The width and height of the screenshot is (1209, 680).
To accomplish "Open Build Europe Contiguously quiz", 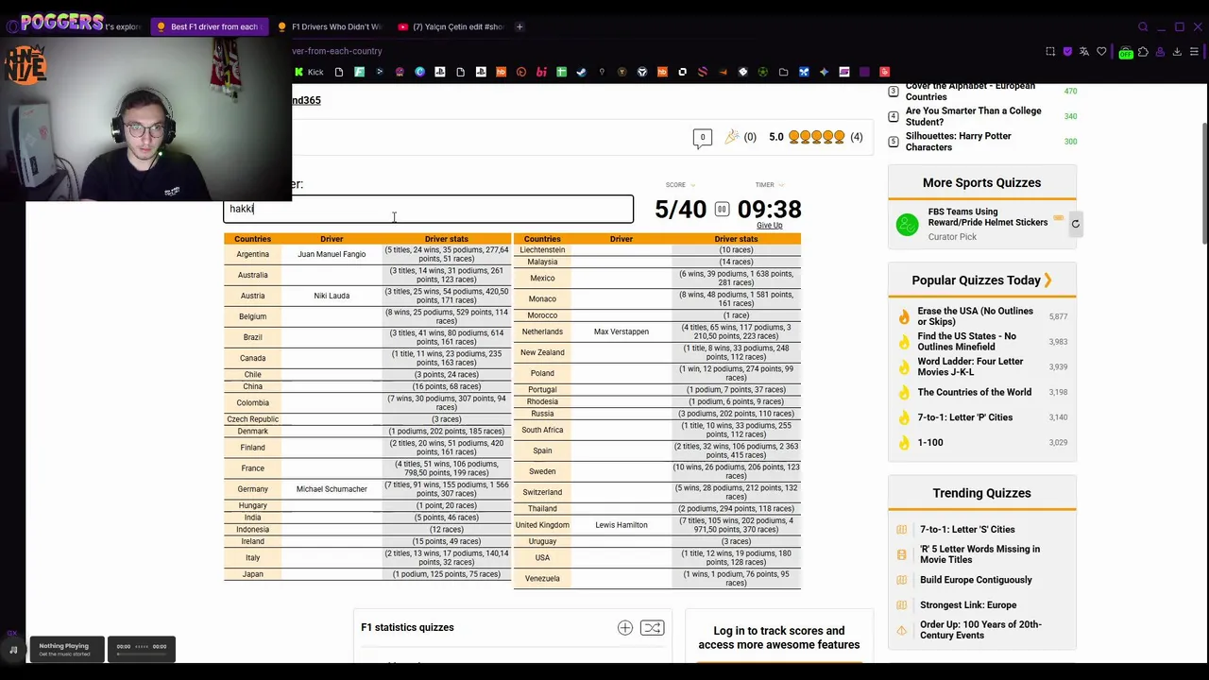I will tap(976, 580).
